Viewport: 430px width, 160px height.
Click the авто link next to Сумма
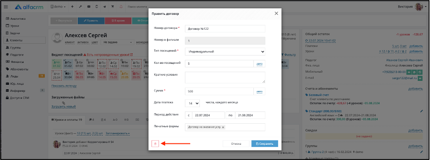coord(260,91)
